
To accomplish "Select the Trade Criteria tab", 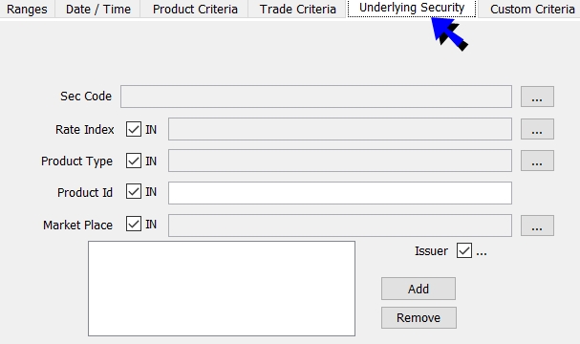I will [298, 9].
